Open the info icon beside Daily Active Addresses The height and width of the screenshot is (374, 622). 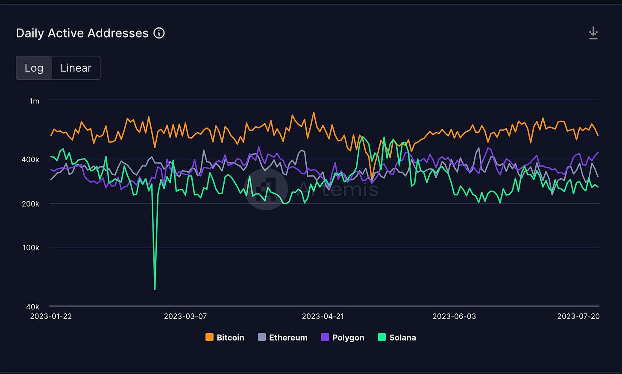point(159,33)
